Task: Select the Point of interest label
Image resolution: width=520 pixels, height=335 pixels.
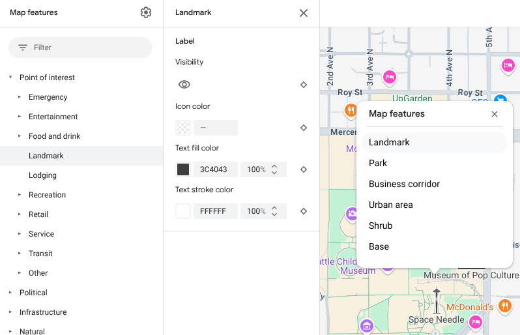Action: [47, 78]
